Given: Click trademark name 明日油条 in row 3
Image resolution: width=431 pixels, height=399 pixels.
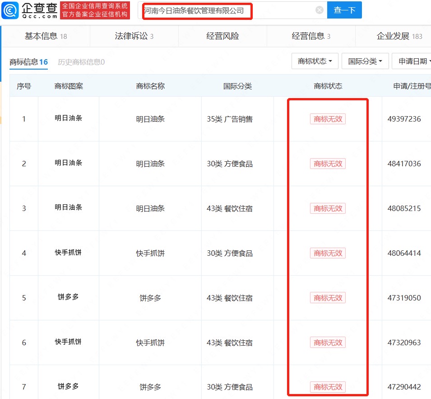Looking at the screenshot, I should (x=150, y=208).
